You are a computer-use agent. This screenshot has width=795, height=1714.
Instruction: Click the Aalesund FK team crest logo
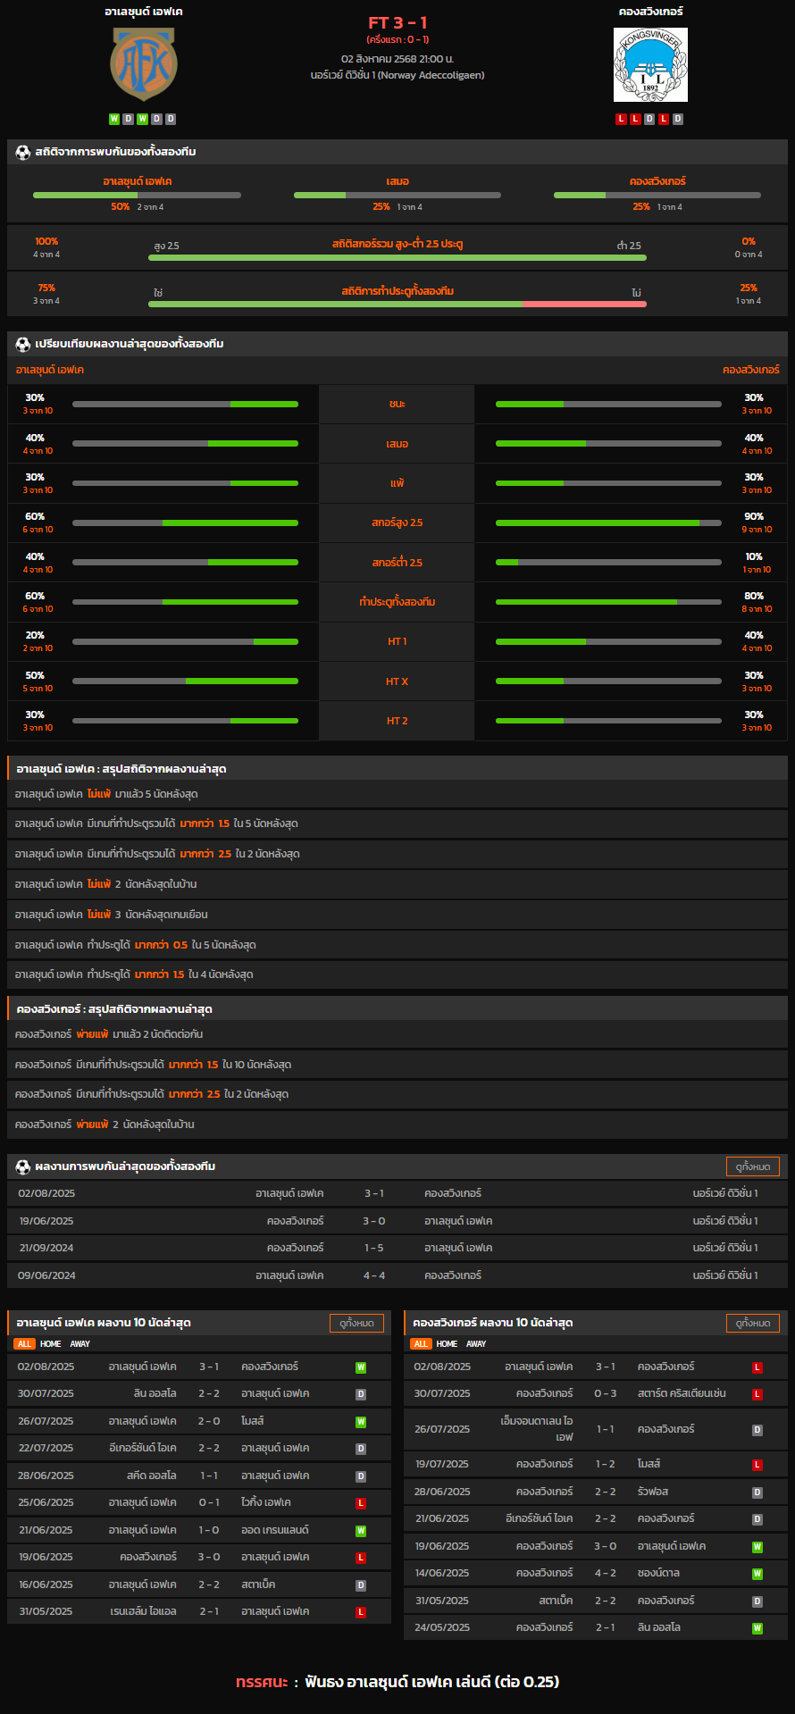click(144, 64)
